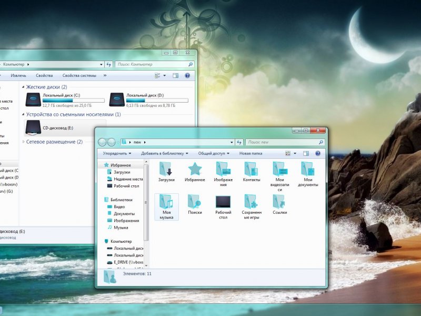Collapse Устройства со съемными носителями group
The height and width of the screenshot is (316, 421).
pyautogui.click(x=23, y=114)
